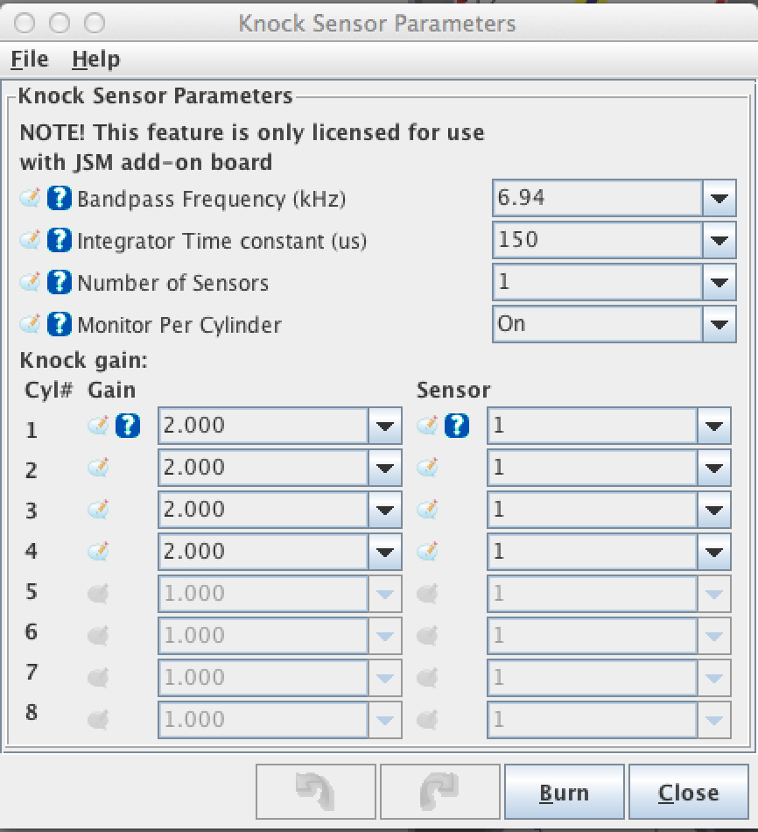758x832 pixels.
Task: Open the cylinder 2 Sensor dropdown
Action: (x=713, y=468)
